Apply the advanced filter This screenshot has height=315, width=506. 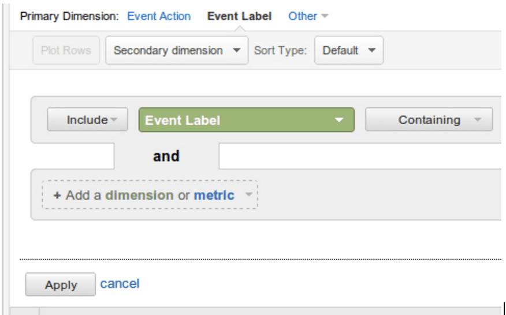(x=61, y=284)
